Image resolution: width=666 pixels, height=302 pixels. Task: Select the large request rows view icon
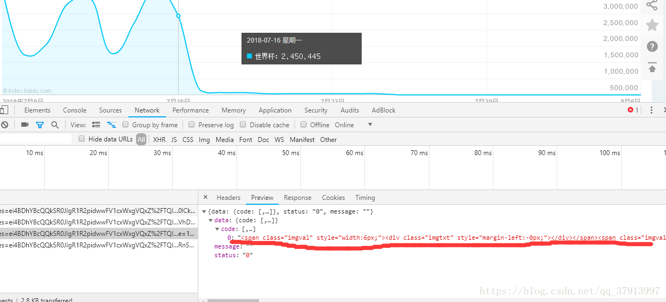coord(96,125)
